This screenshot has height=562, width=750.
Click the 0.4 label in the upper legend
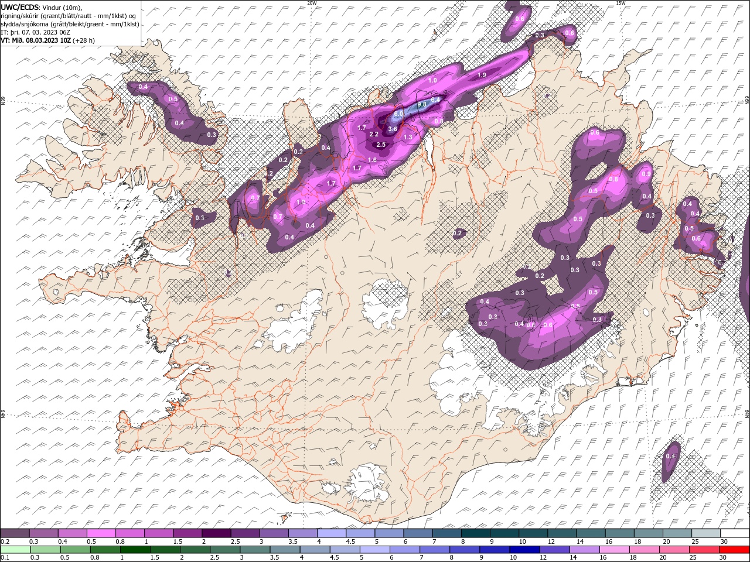coord(63,542)
